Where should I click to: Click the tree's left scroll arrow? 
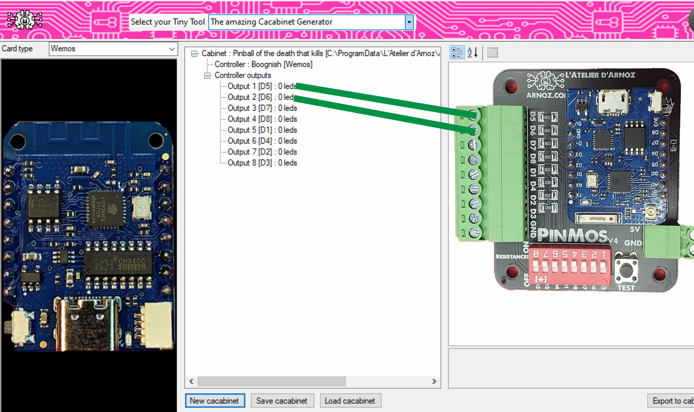click(x=191, y=381)
